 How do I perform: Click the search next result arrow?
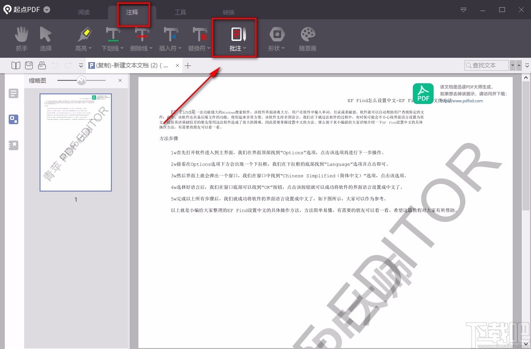tap(512, 65)
